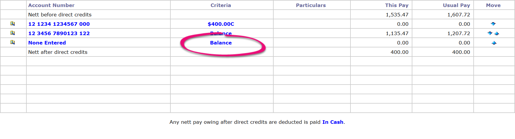Open details icon for None Entered row

tap(12, 42)
